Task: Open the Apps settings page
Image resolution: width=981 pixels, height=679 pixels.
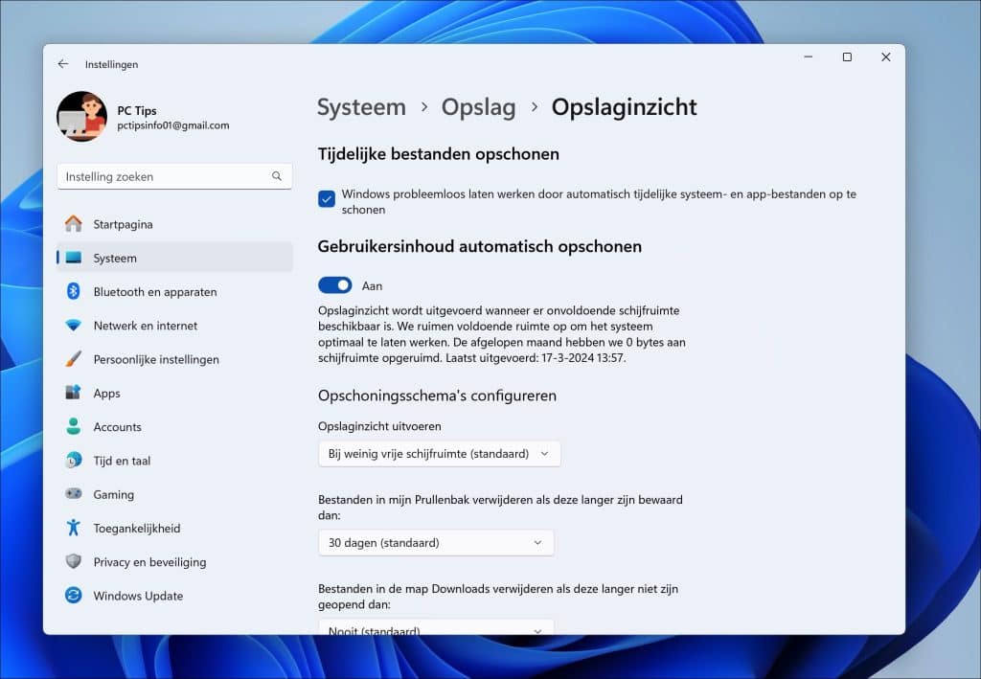Action: [x=174, y=393]
